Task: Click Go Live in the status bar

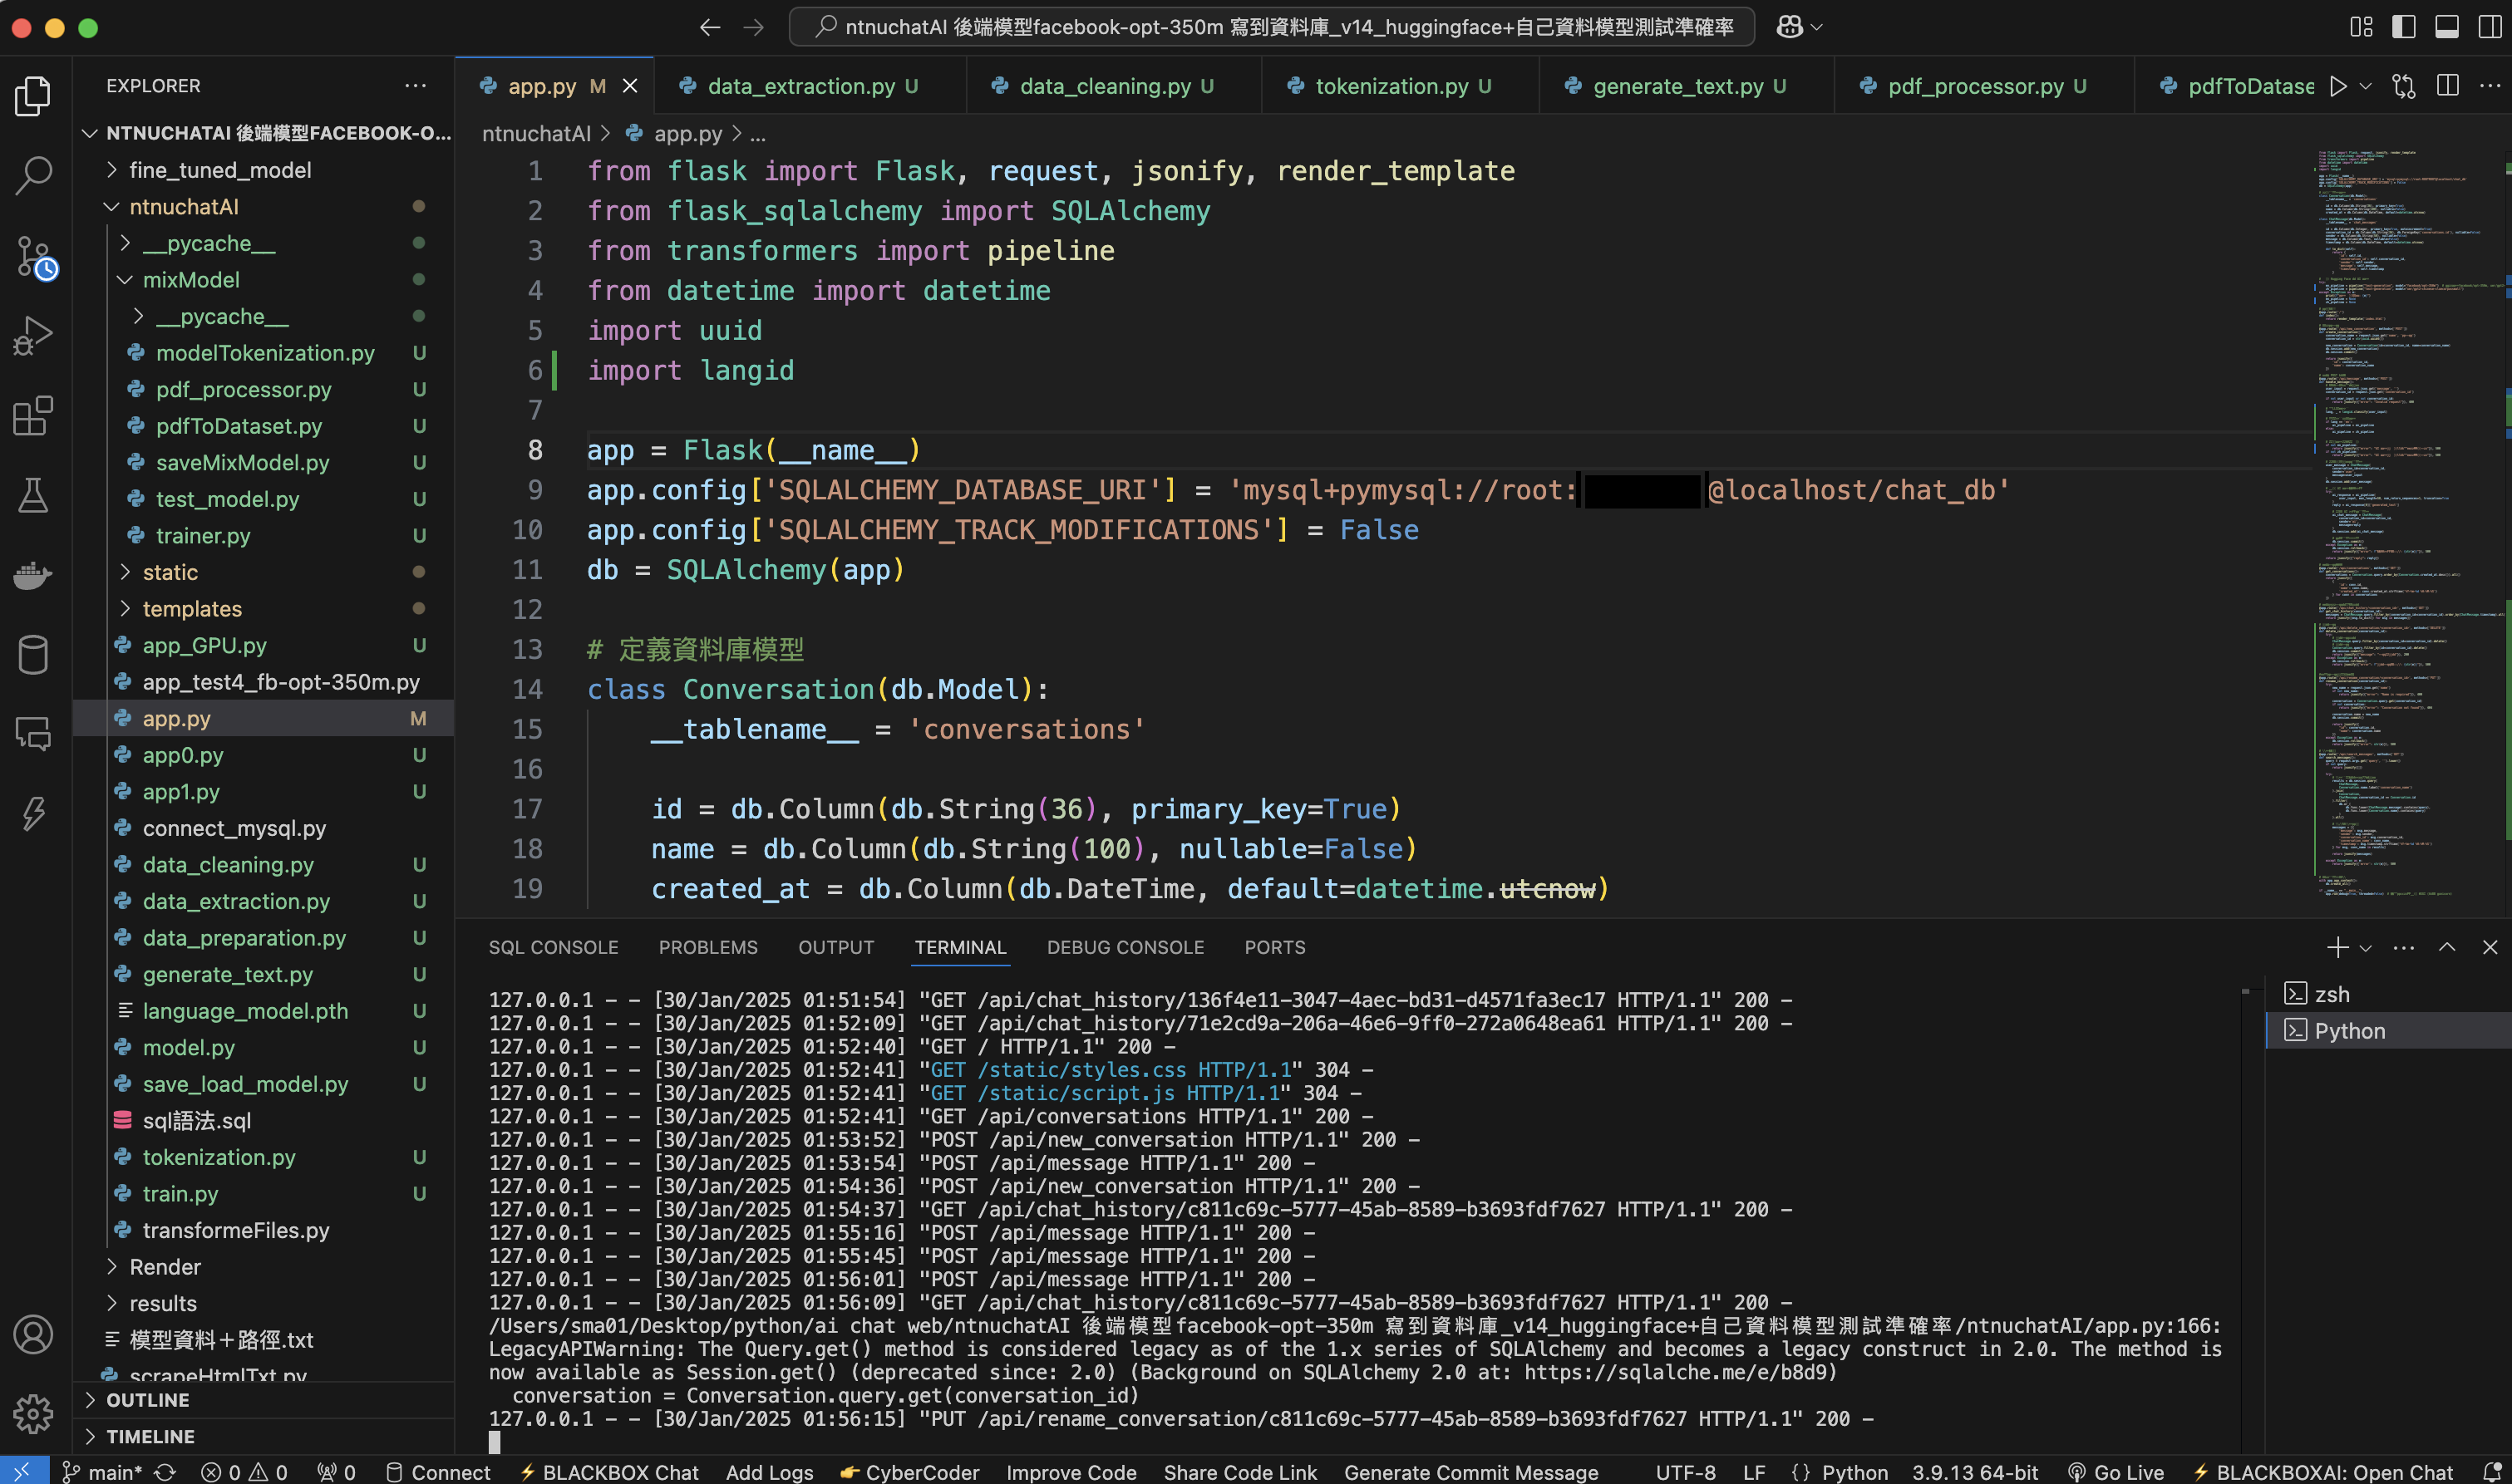Action: [x=2115, y=1472]
